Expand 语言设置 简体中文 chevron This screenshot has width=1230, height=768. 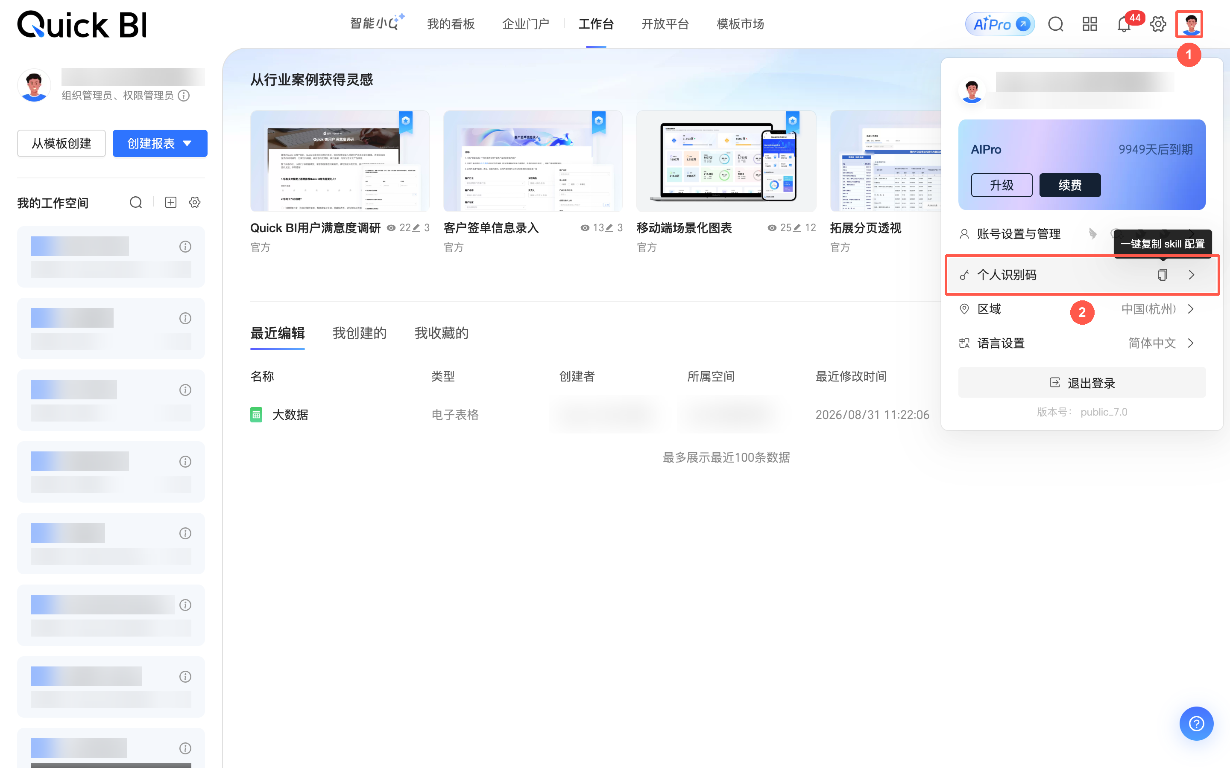pos(1191,343)
